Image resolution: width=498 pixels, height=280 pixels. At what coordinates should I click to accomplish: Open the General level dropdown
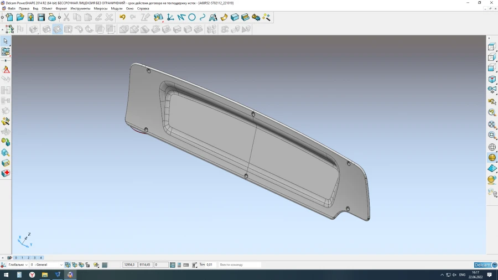pos(61,265)
